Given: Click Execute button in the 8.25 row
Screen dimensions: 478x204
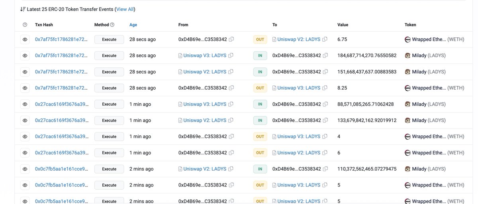Looking at the screenshot, I should (x=109, y=88).
